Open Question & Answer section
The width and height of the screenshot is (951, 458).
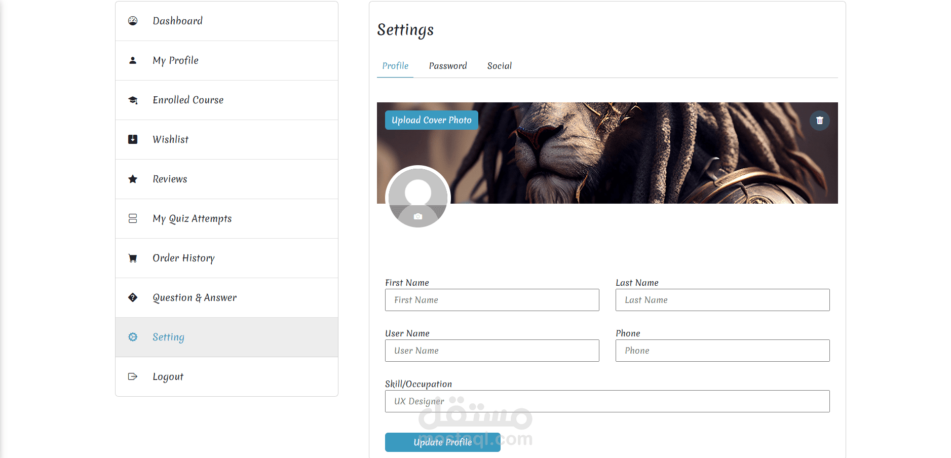[226, 297]
